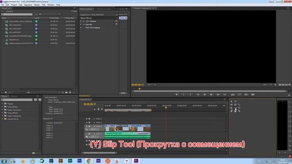Mute Audio 2 track speaker
The image size is (292, 164).
pos(86,141)
